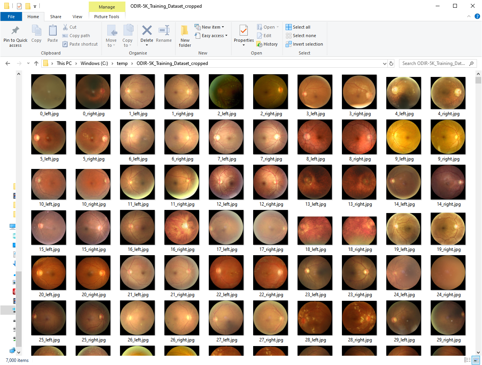
Task: Click the navigation pane scroll-down arrow
Action: click(x=19, y=352)
